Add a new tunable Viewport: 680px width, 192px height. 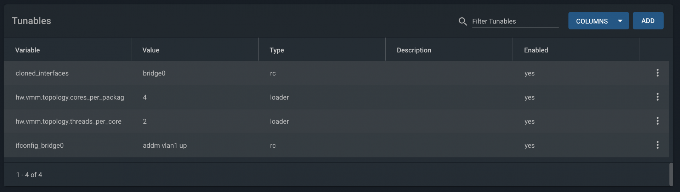coord(648,21)
